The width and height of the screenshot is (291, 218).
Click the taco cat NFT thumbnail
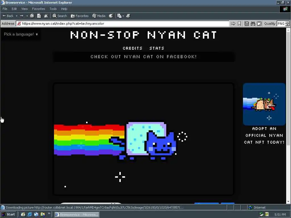[264, 104]
